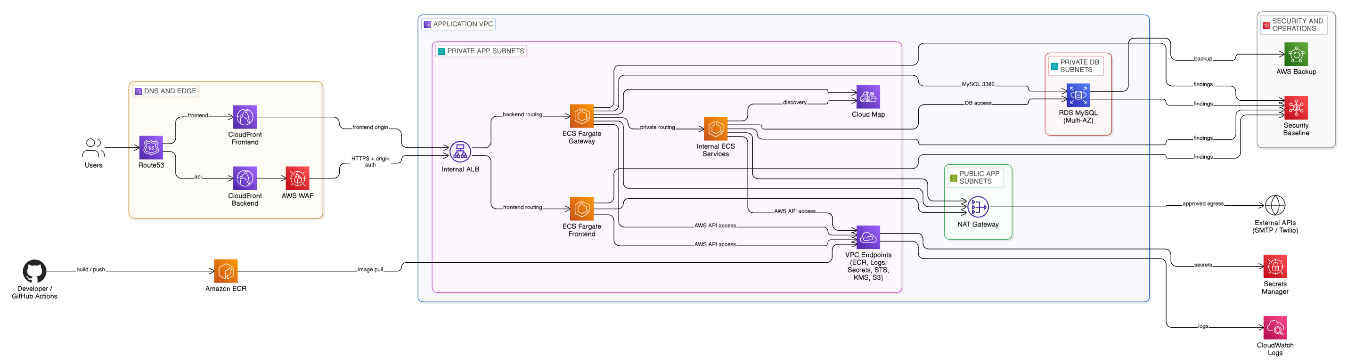1347x363 pixels.
Task: Select the ECS Fargate Frontend icon
Action: [x=582, y=209]
